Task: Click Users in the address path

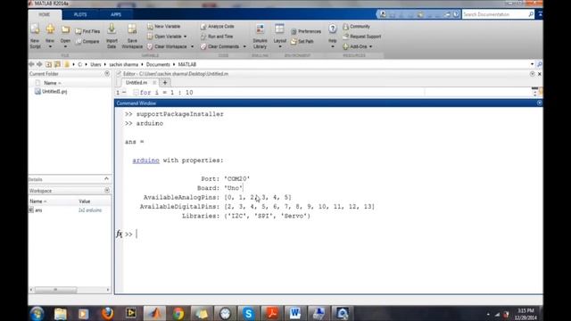Action: pos(95,64)
